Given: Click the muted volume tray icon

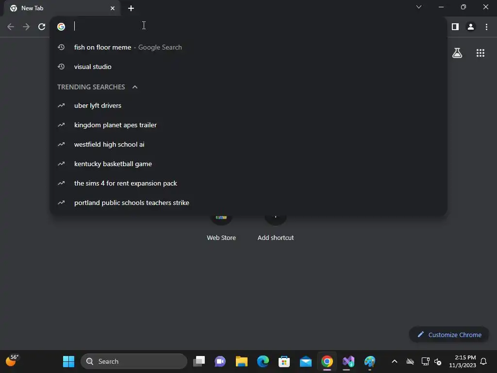Looking at the screenshot, I should pos(438,361).
